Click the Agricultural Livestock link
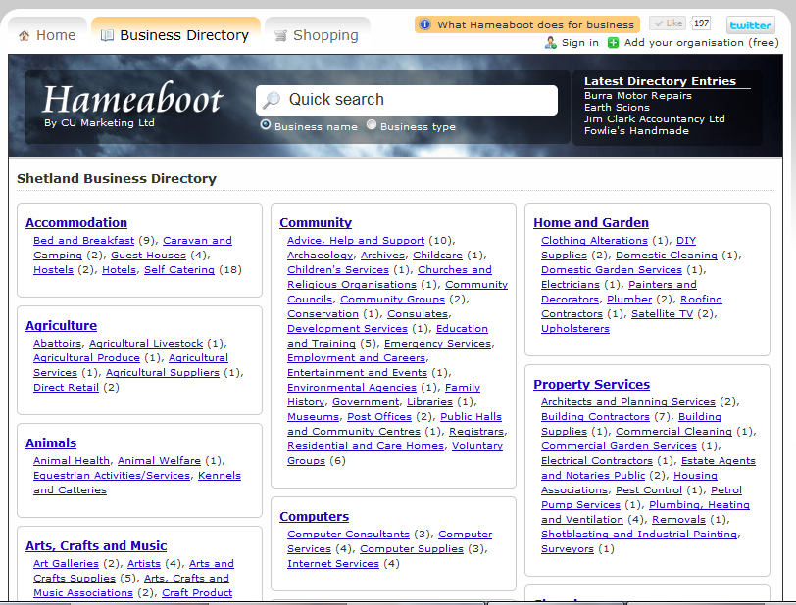796x605 pixels. 146,344
